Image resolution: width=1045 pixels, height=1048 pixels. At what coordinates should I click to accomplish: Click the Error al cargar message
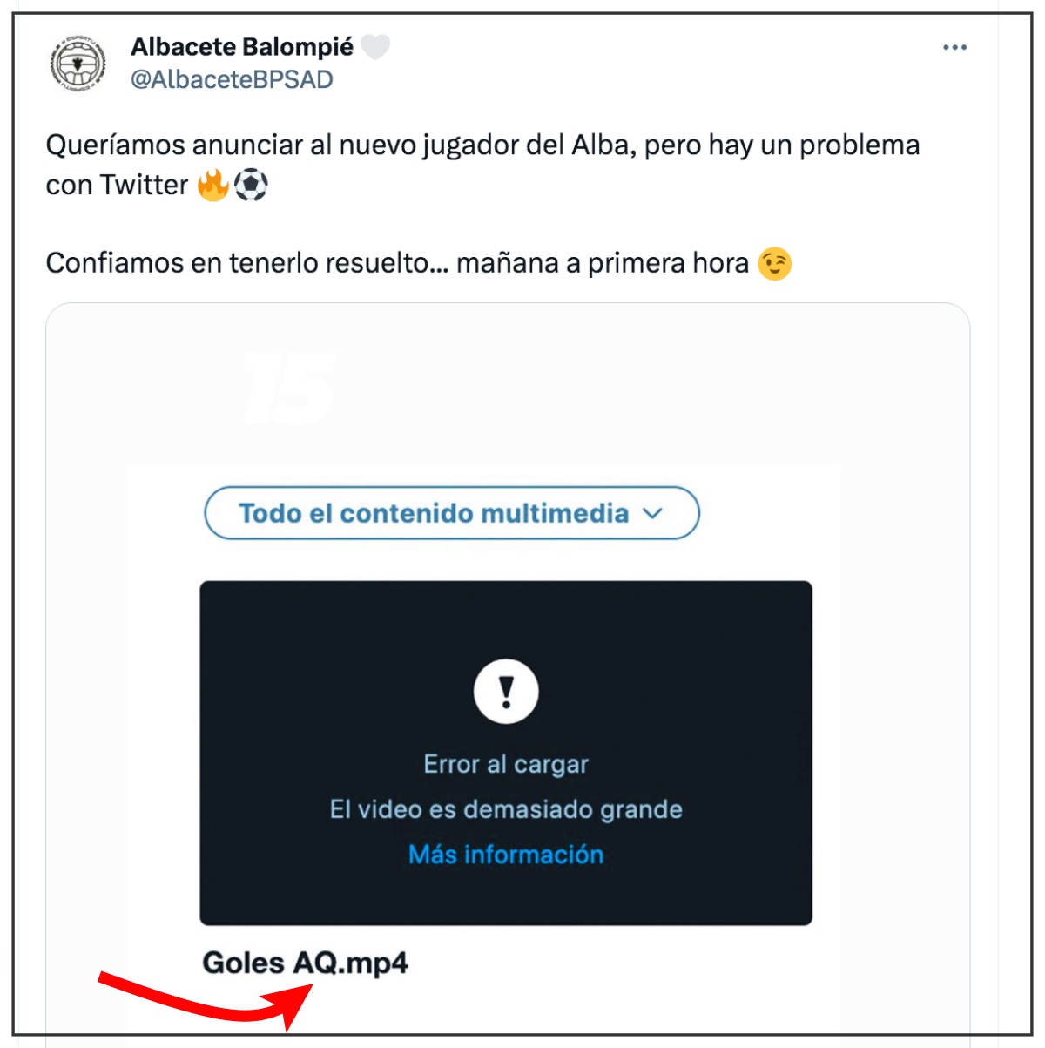click(506, 764)
